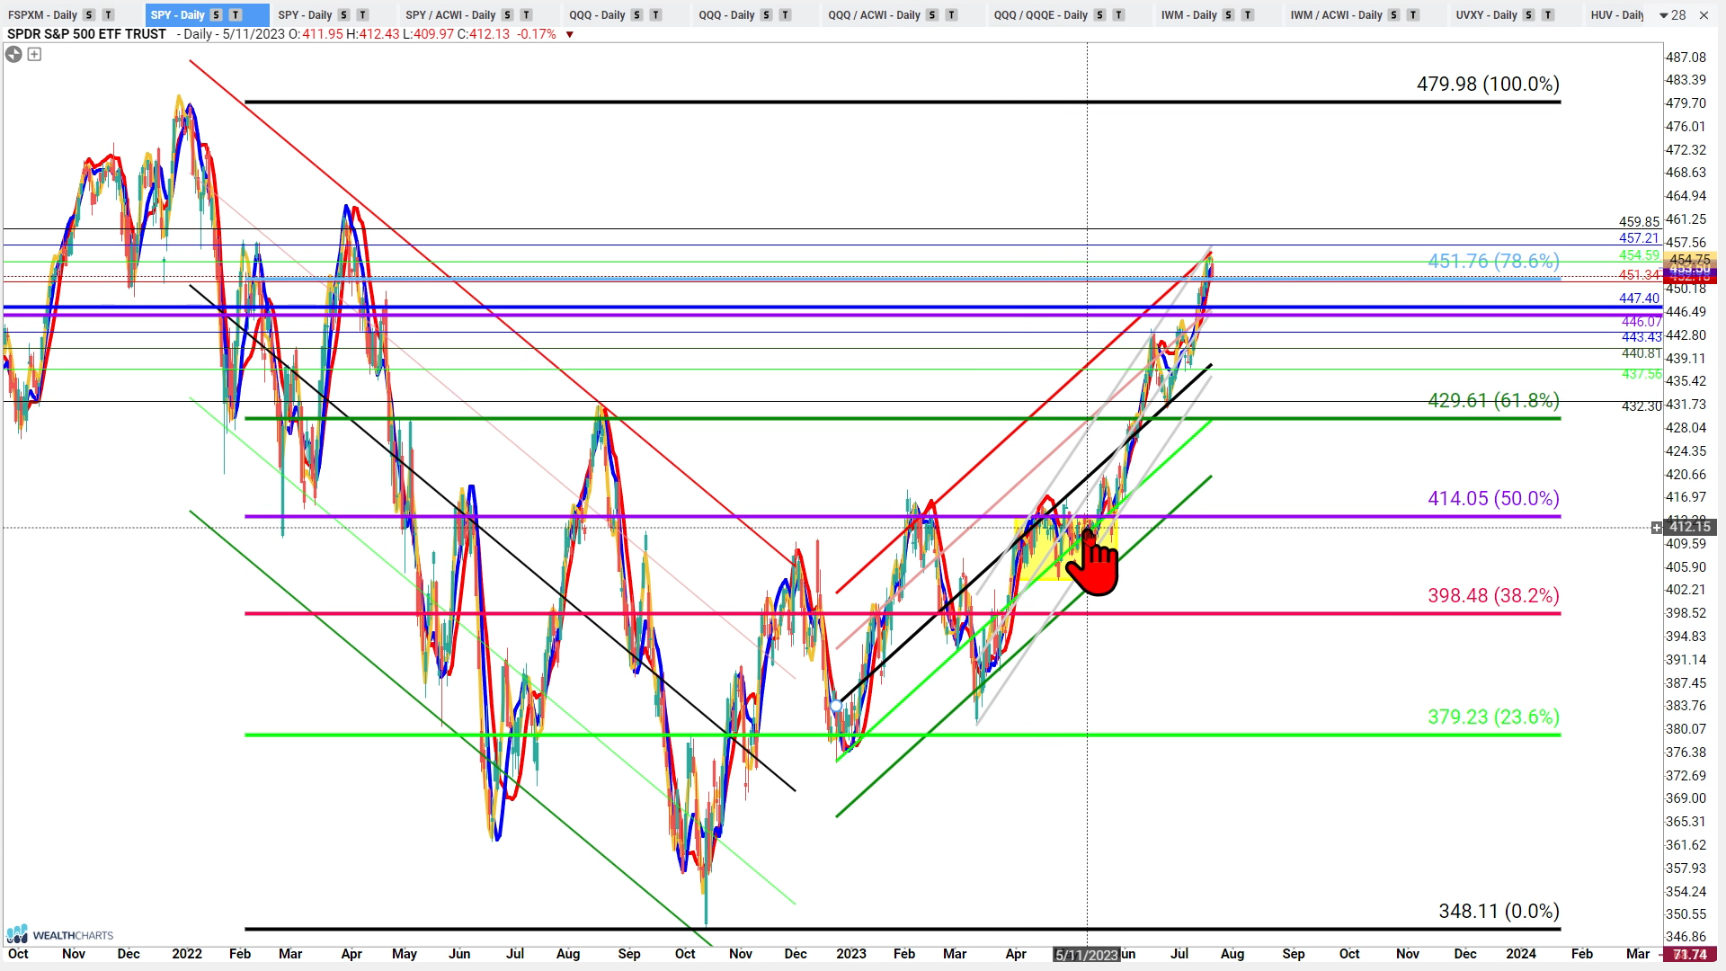Switch to the IWM / ACWI - Daily tab
Viewport: 1726px width, 971px height.
[1337, 15]
